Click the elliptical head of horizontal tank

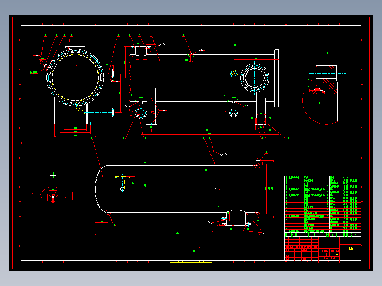[x=102, y=189]
